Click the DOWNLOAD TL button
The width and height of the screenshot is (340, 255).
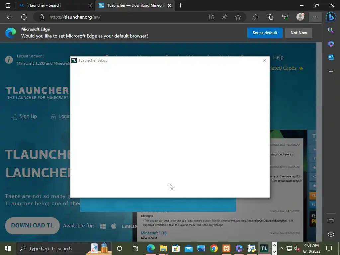click(x=32, y=225)
